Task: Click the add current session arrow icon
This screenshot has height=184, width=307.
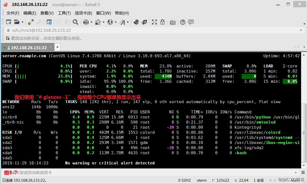Action: pos(8,38)
